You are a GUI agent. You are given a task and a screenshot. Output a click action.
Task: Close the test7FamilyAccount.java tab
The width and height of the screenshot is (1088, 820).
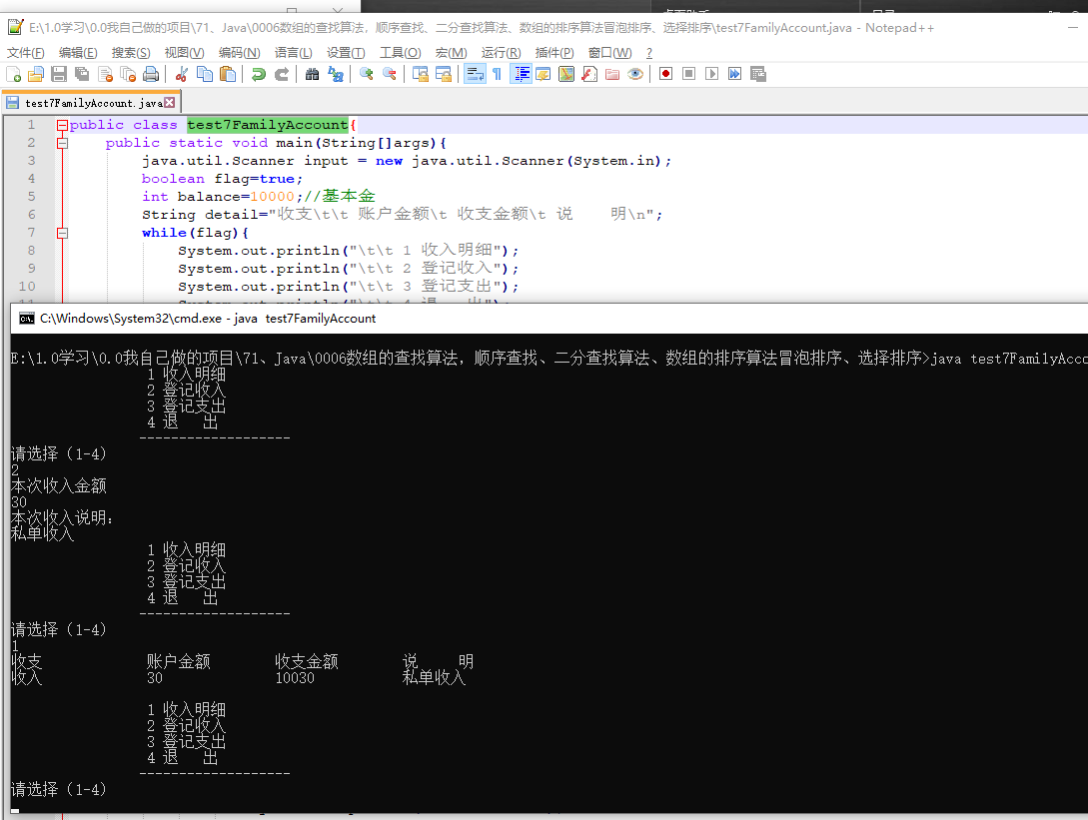tap(169, 103)
